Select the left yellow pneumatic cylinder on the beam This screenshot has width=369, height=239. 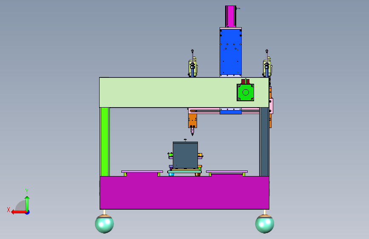(192, 67)
